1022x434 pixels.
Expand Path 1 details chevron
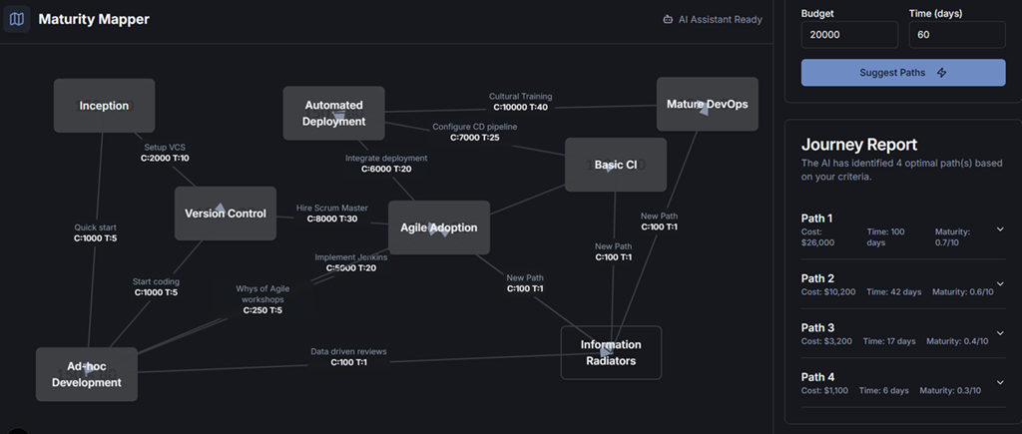click(x=1000, y=228)
